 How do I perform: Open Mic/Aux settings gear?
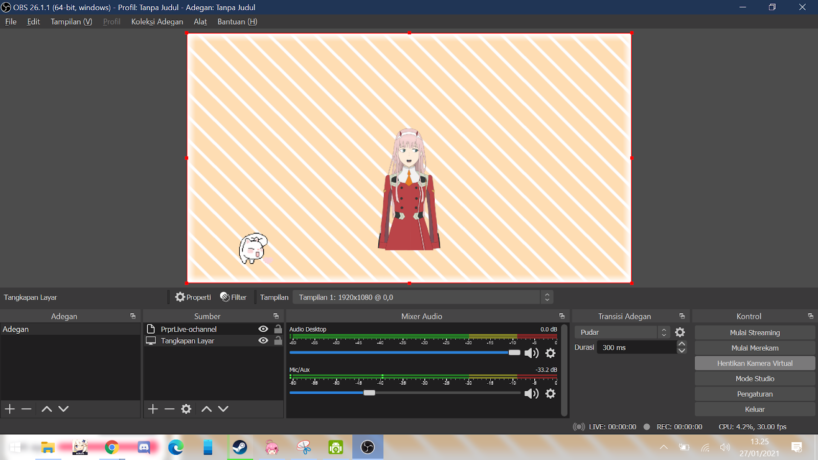click(x=550, y=394)
